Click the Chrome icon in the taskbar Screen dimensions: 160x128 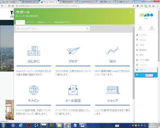67,125
